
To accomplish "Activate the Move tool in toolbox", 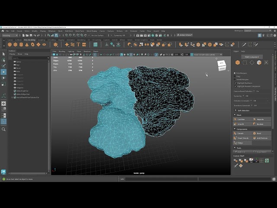I will tap(3, 72).
